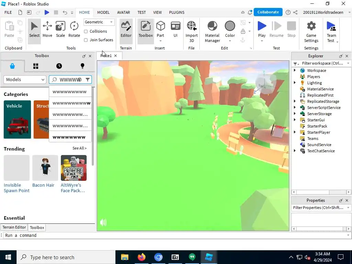Click Import 3D
Viewport: 352px width, 264px height.
[x=191, y=32]
